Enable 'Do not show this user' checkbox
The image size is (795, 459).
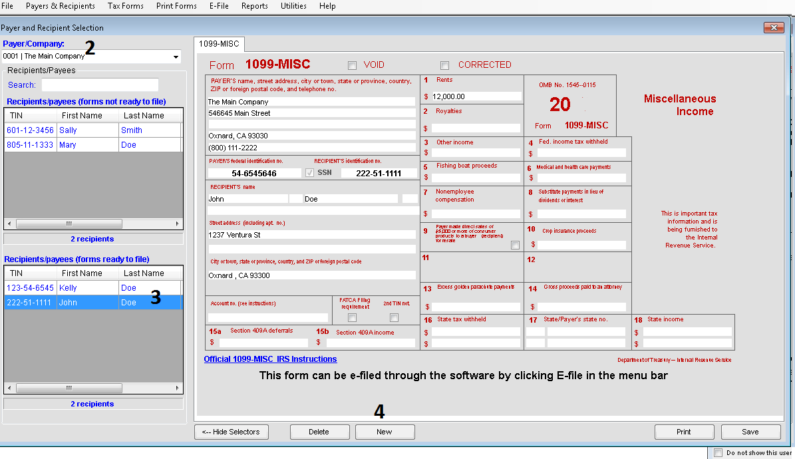pyautogui.click(x=718, y=453)
